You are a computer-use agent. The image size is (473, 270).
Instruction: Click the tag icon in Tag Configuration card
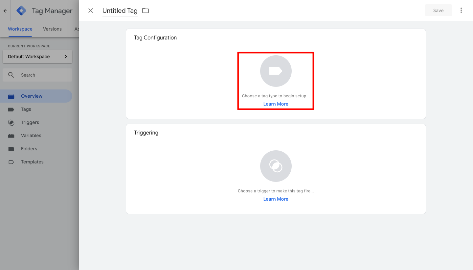coord(276,71)
